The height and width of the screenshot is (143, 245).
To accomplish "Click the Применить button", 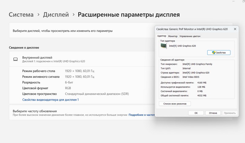I will click(230, 113).
